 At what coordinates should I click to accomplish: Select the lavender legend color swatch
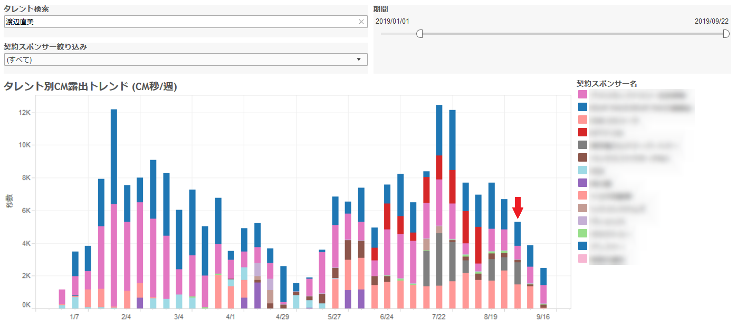[582, 221]
